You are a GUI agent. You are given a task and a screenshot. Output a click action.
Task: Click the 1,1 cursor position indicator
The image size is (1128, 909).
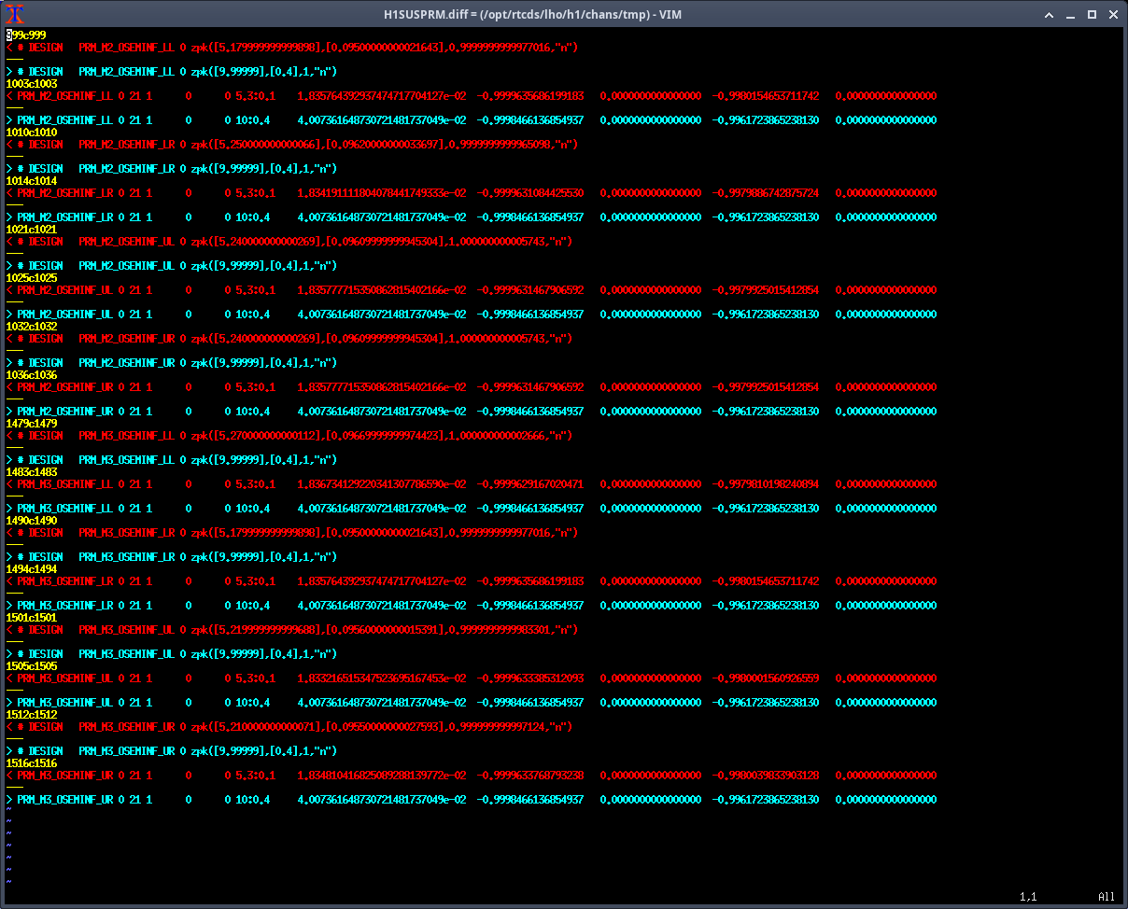1028,897
